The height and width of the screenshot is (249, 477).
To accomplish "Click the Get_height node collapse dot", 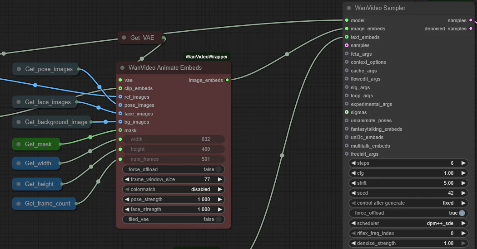I will [x=19, y=184].
